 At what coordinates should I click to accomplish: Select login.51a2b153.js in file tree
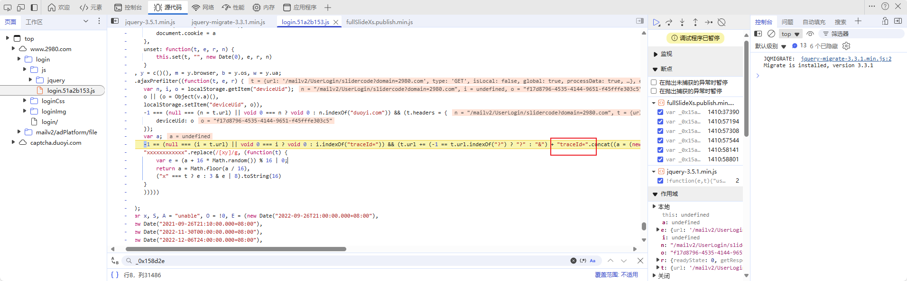pos(71,90)
